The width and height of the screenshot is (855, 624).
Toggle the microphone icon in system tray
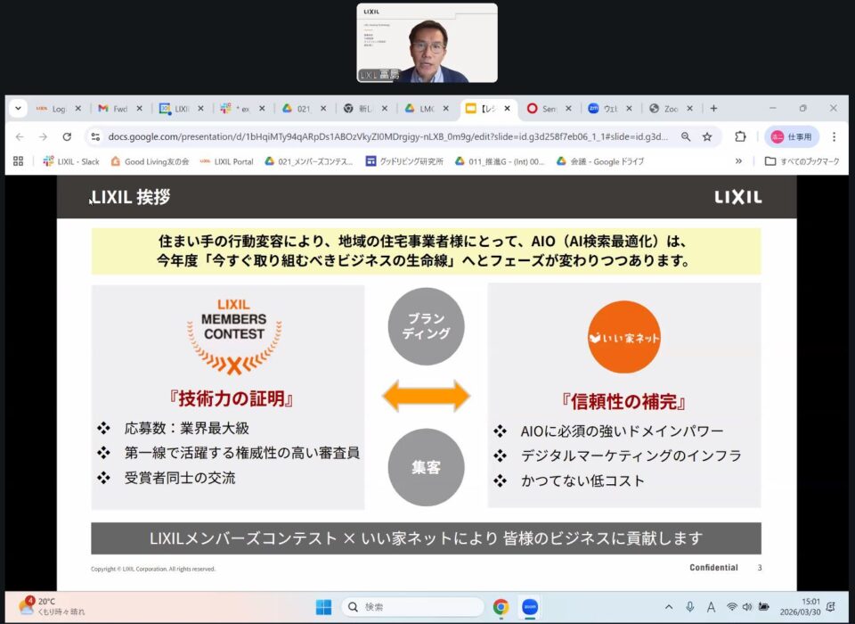click(689, 606)
